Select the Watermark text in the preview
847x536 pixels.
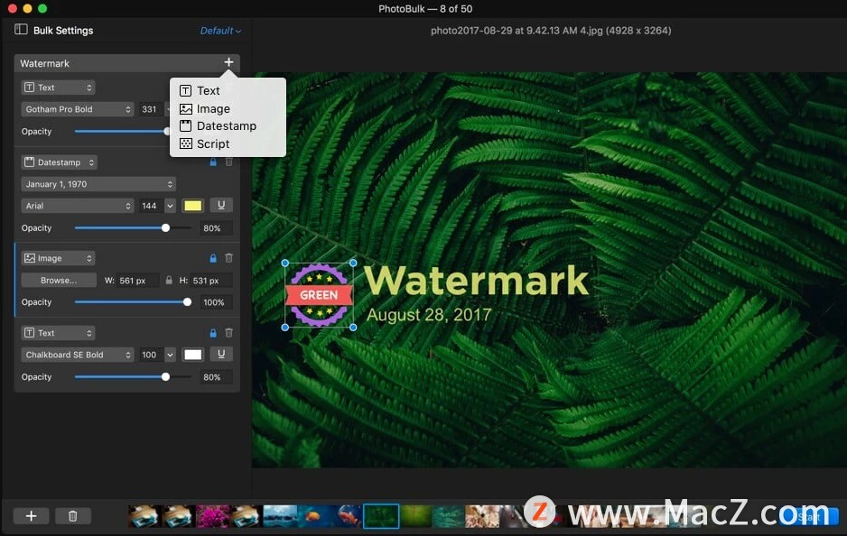[477, 282]
